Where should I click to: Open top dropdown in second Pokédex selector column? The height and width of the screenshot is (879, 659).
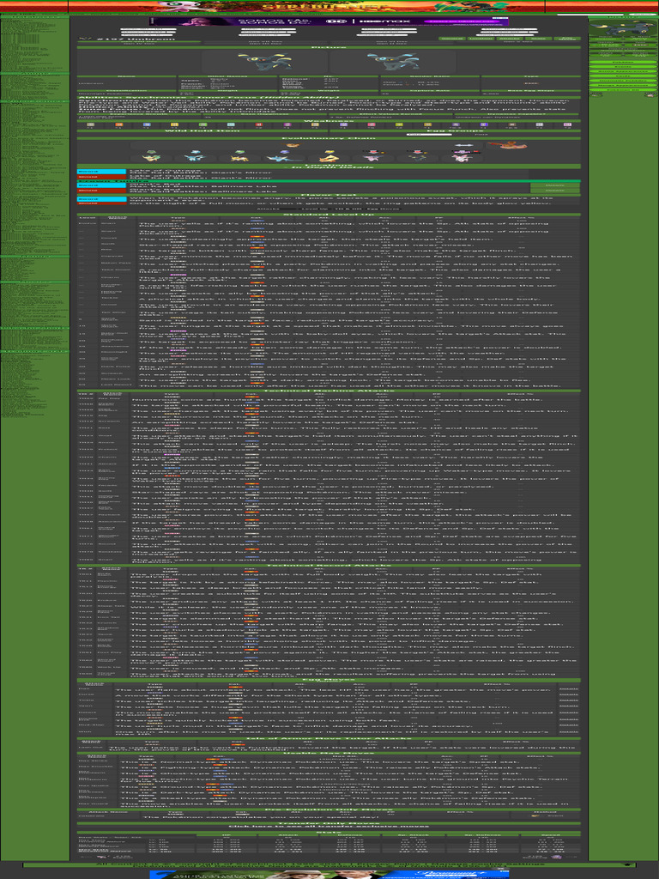pyautogui.click(x=268, y=29)
